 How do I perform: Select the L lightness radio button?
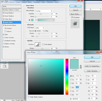coord(87,76)
